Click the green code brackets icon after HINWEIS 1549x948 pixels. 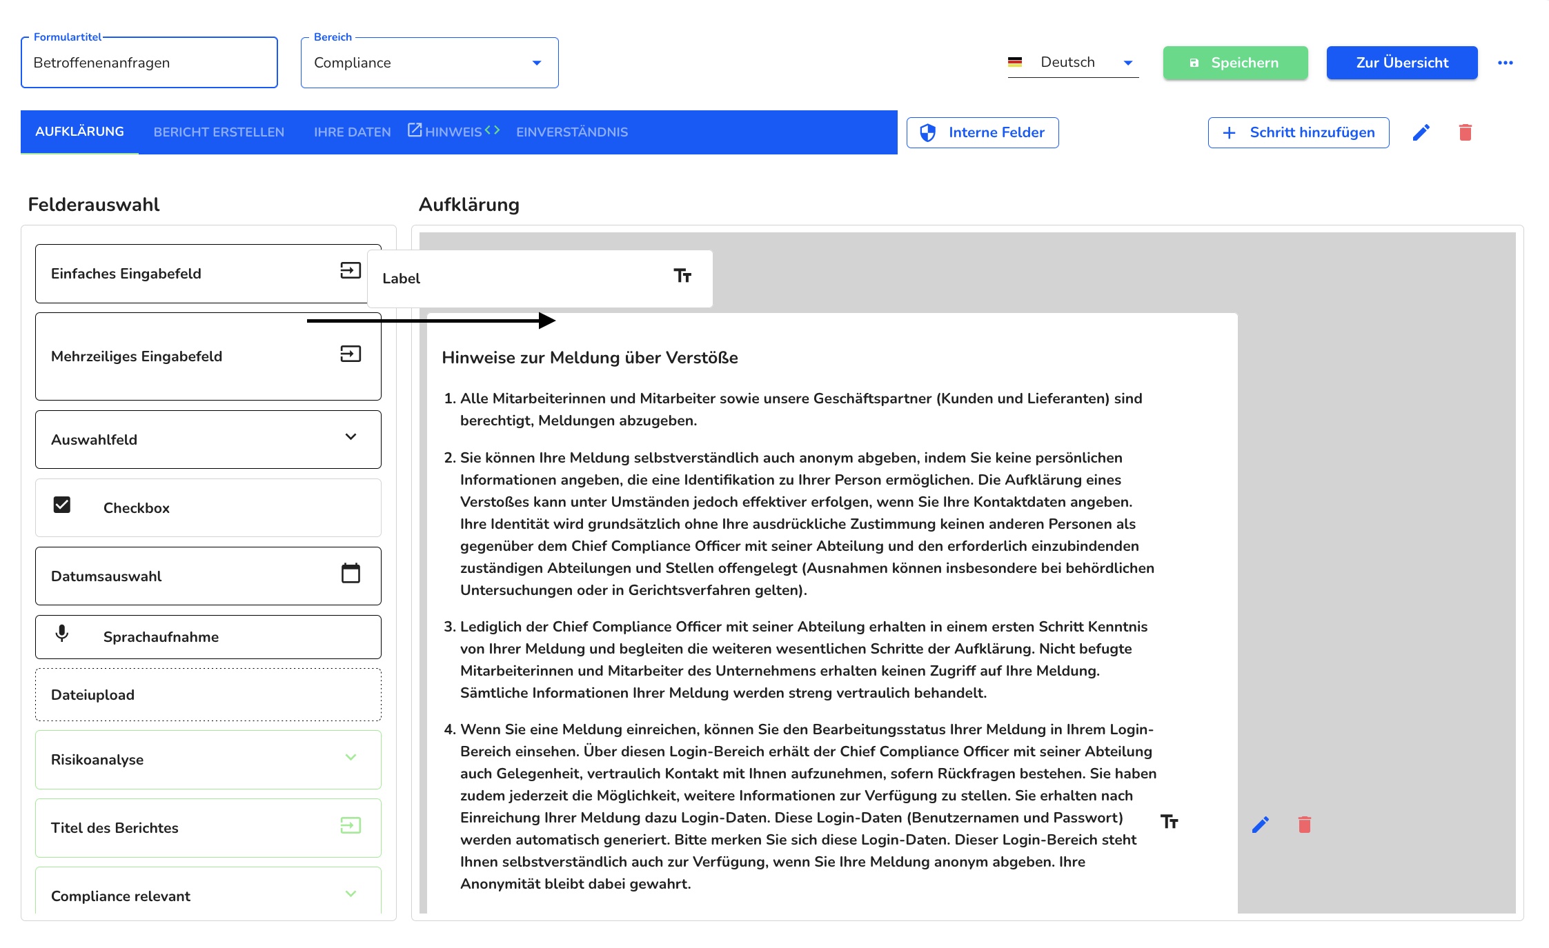click(x=492, y=130)
